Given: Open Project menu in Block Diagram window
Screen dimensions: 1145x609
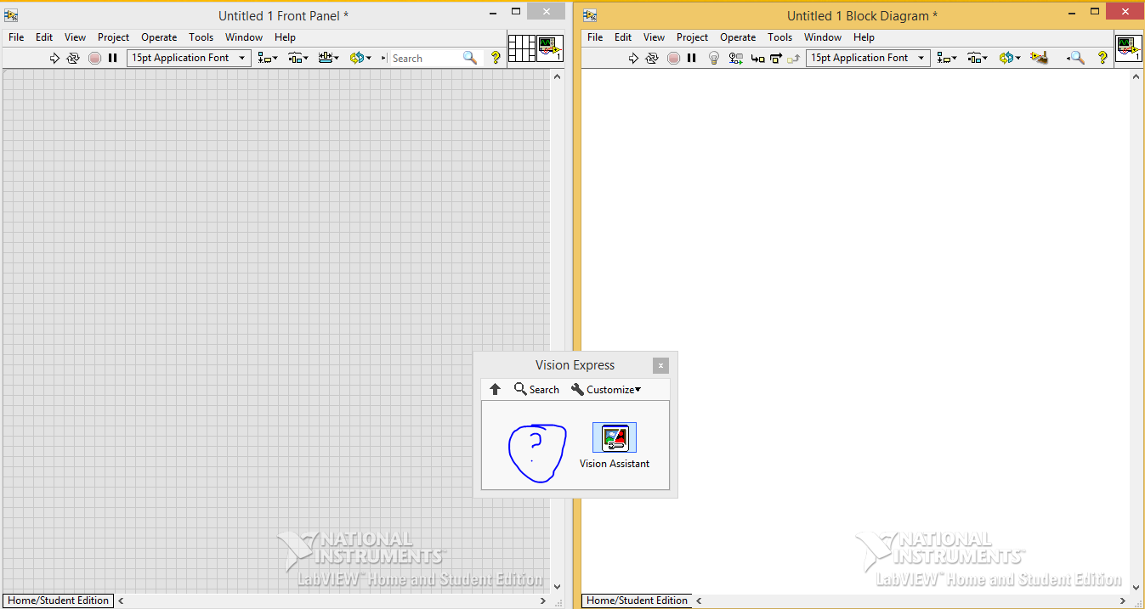Looking at the screenshot, I should point(692,37).
